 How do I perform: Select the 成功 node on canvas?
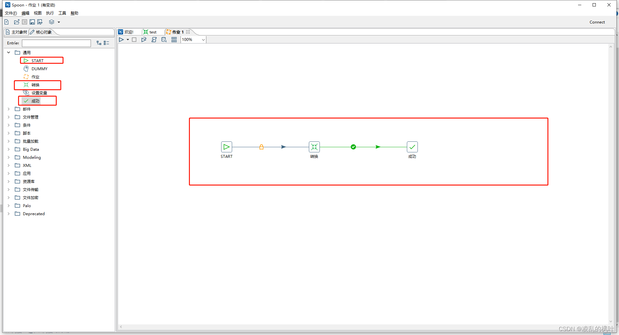(412, 147)
